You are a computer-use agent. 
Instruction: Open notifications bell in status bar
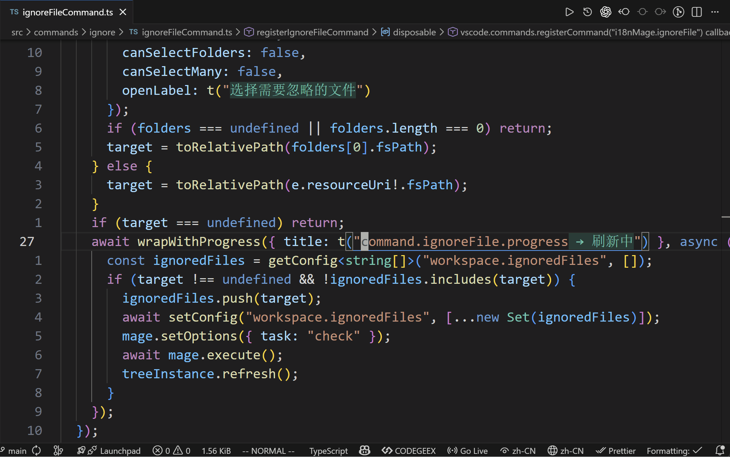[x=720, y=451]
